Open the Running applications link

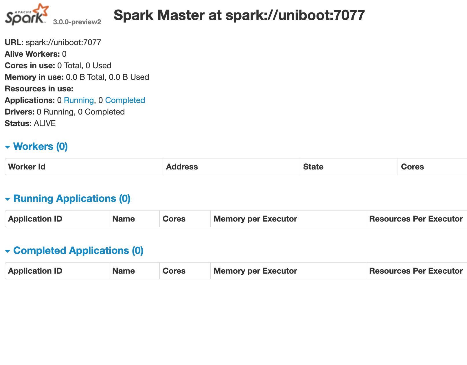[79, 100]
